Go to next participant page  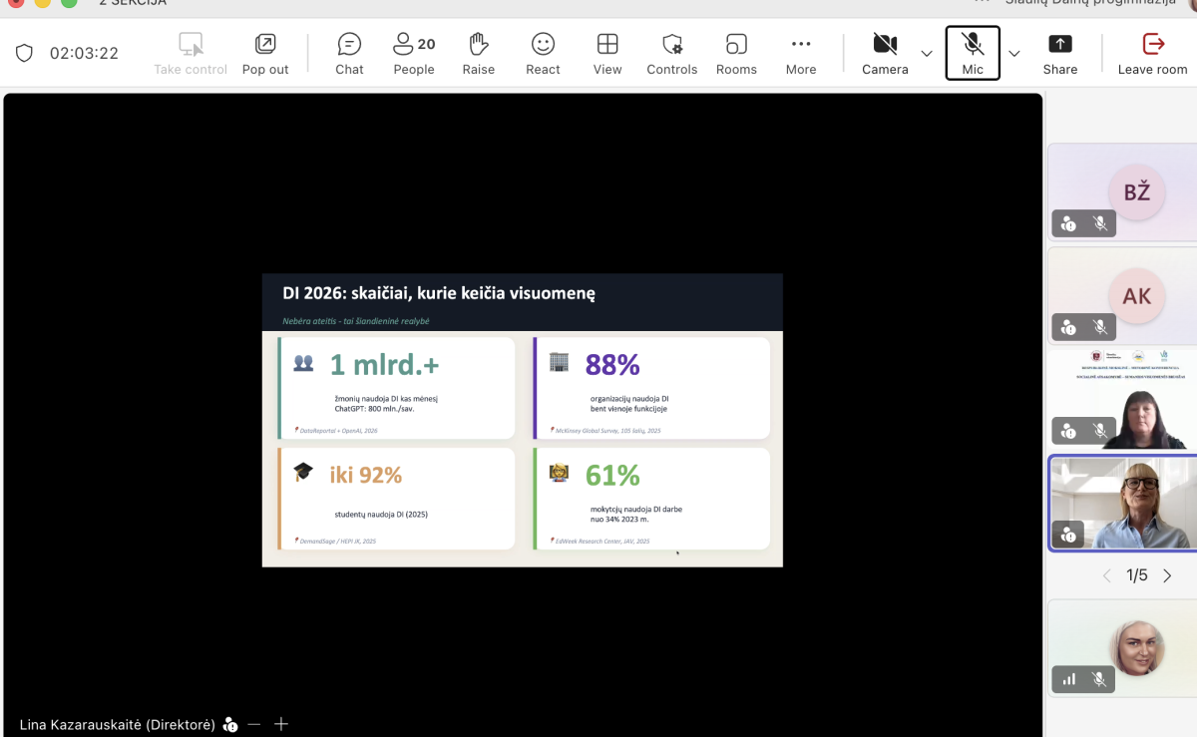pyautogui.click(x=1167, y=575)
